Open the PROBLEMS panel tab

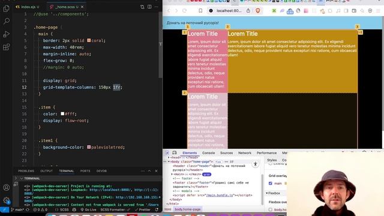click(x=26, y=171)
